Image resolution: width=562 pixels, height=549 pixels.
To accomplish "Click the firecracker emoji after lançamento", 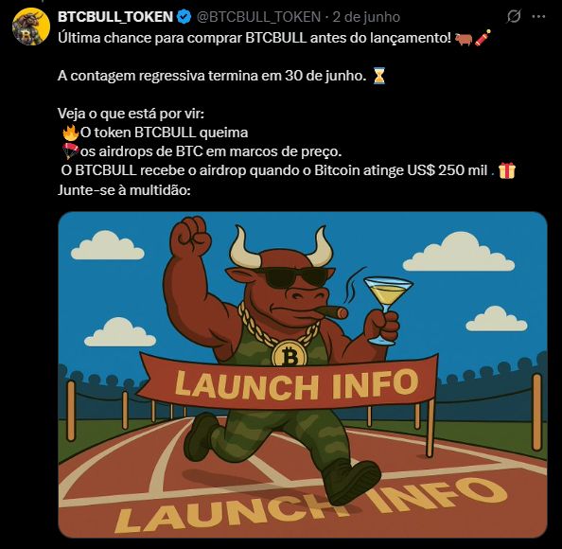I will (x=483, y=38).
